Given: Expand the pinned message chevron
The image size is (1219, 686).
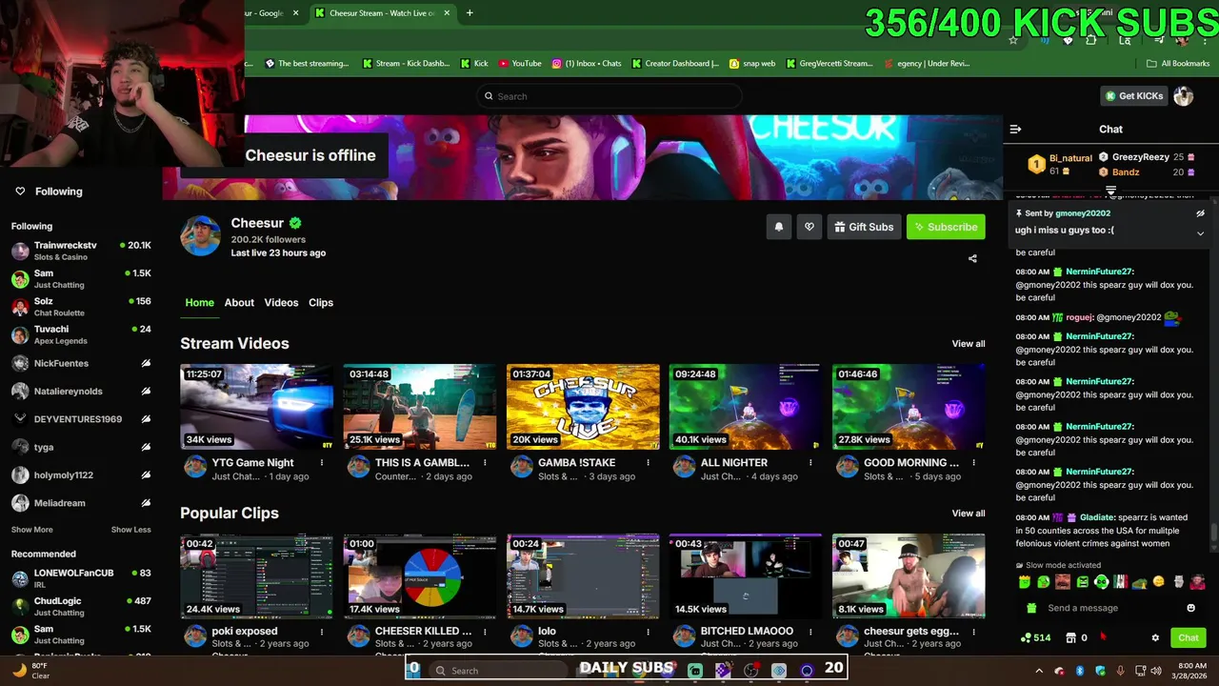Looking at the screenshot, I should pyautogui.click(x=1200, y=233).
